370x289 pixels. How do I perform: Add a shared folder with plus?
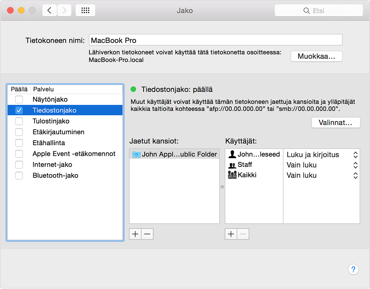[135, 234]
